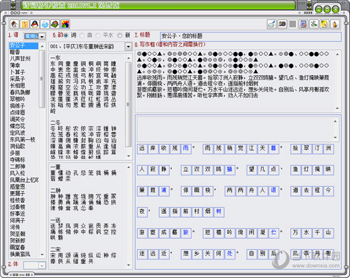Select 洞仙歌 in the tune list

pyautogui.click(x=17, y=146)
